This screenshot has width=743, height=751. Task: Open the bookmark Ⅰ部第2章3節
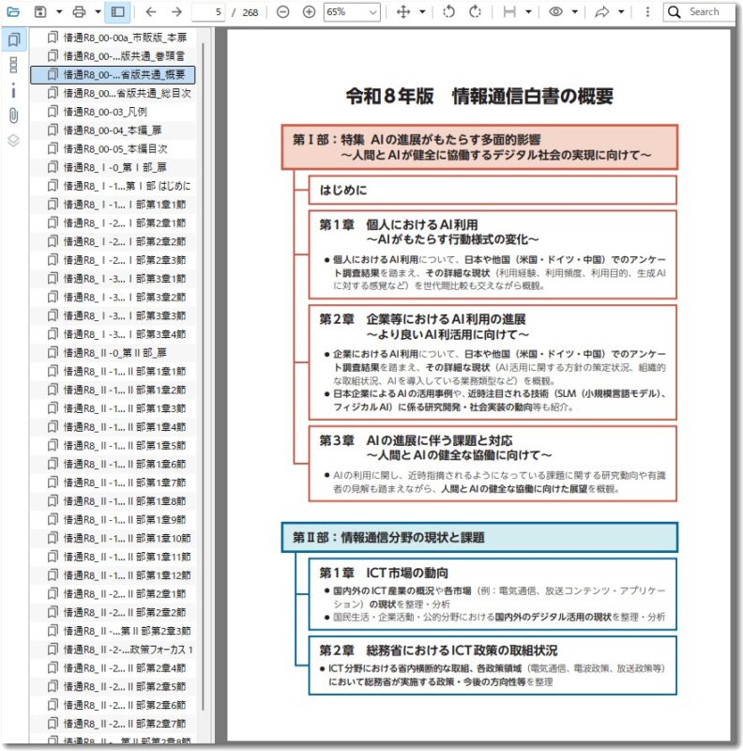pyautogui.click(x=114, y=260)
